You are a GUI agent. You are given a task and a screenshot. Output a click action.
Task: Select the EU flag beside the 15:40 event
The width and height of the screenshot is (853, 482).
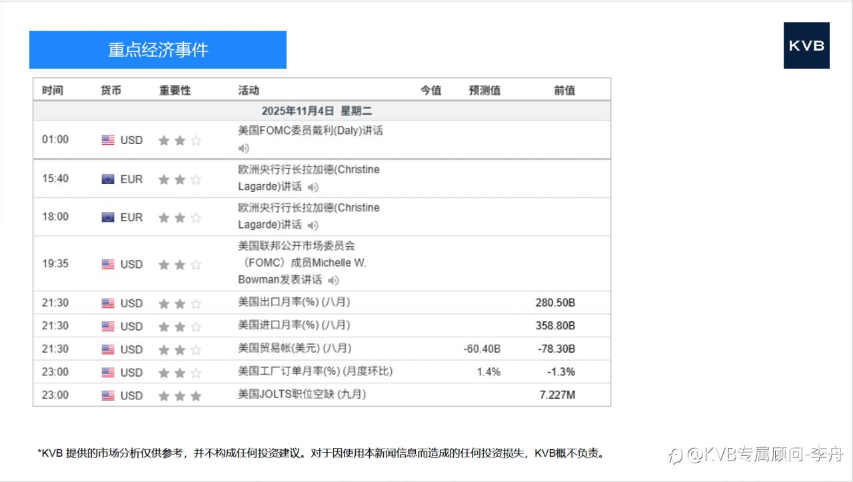tap(107, 179)
